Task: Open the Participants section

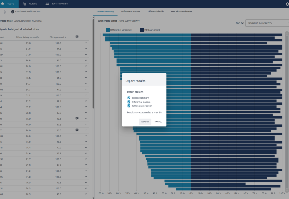Action: (x=57, y=4)
